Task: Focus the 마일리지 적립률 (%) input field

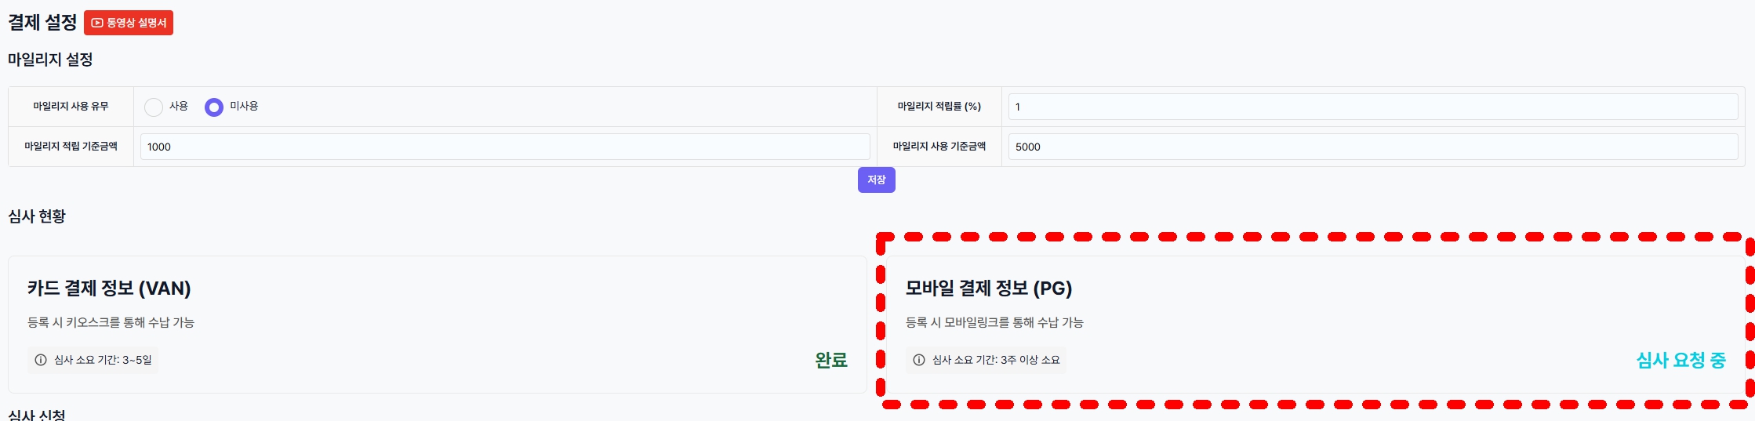Action: pyautogui.click(x=1373, y=107)
